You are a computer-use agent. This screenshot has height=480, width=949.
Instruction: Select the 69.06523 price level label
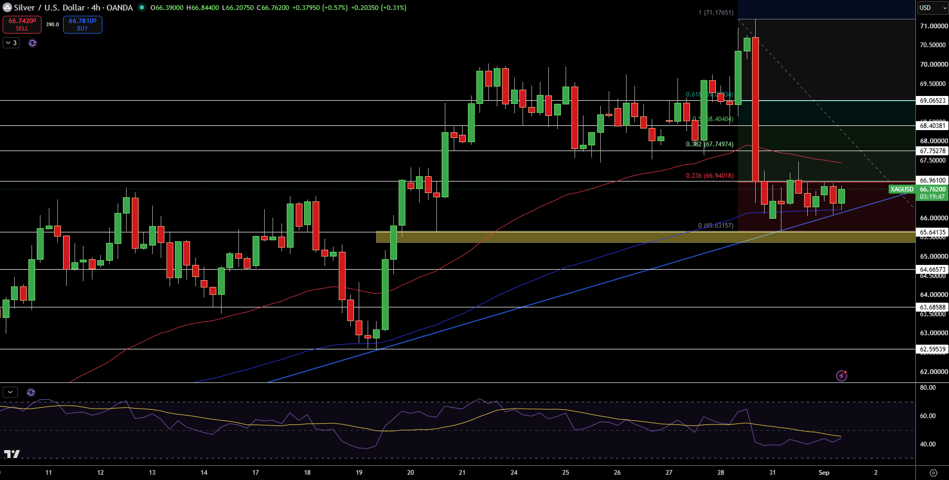click(933, 101)
